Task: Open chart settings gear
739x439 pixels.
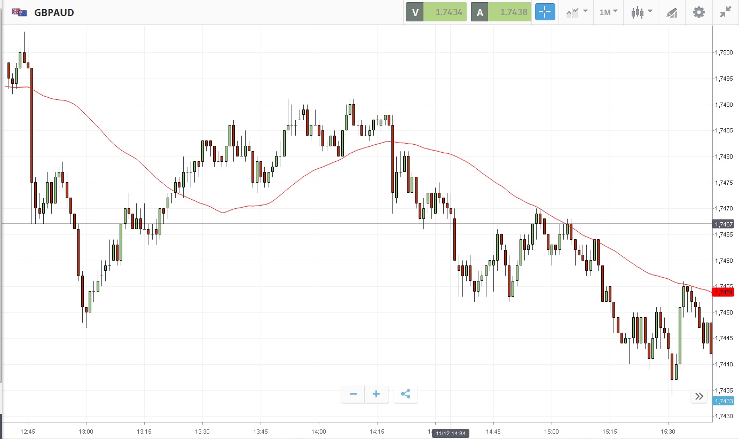Action: 698,12
